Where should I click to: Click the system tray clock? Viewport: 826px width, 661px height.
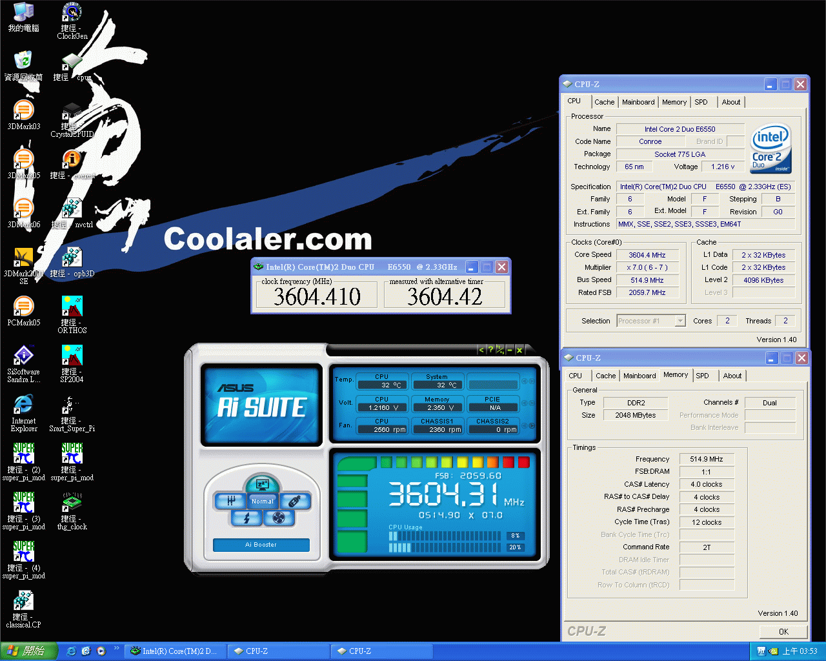[800, 651]
